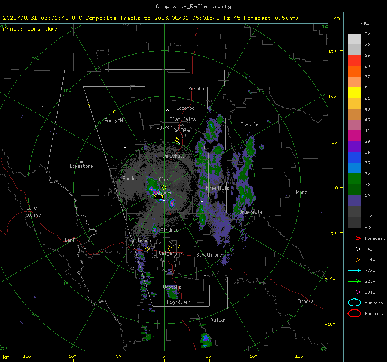Click the red 65 dBZ color band
Viewport: 387px width, 362px height.
(354, 60)
